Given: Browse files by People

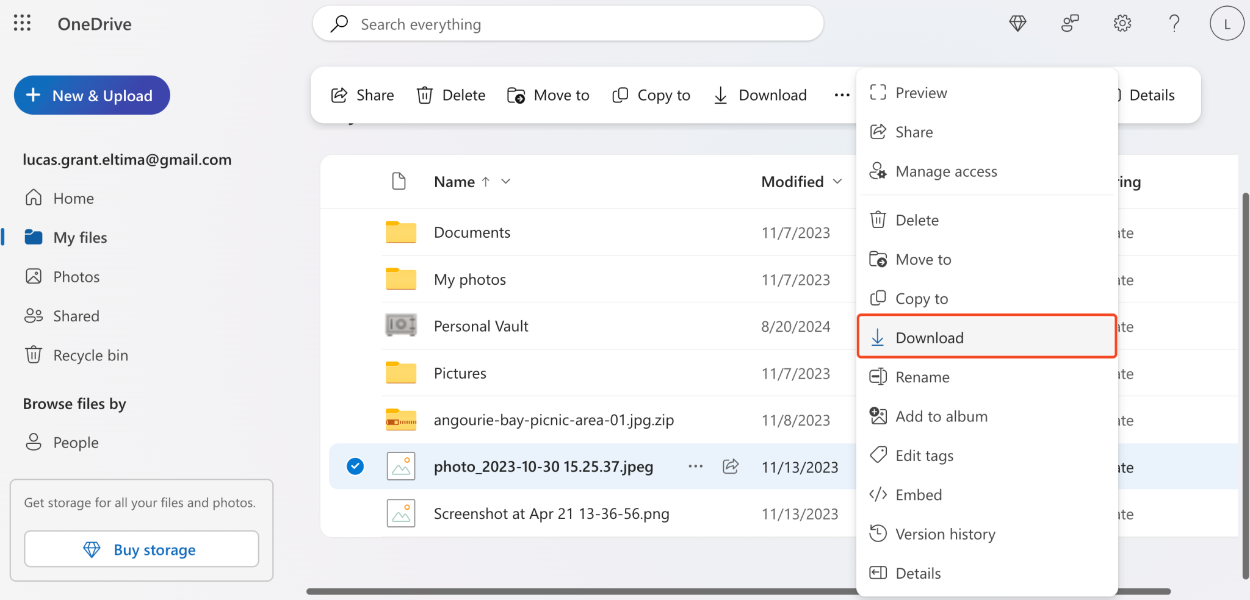Looking at the screenshot, I should 61,442.
